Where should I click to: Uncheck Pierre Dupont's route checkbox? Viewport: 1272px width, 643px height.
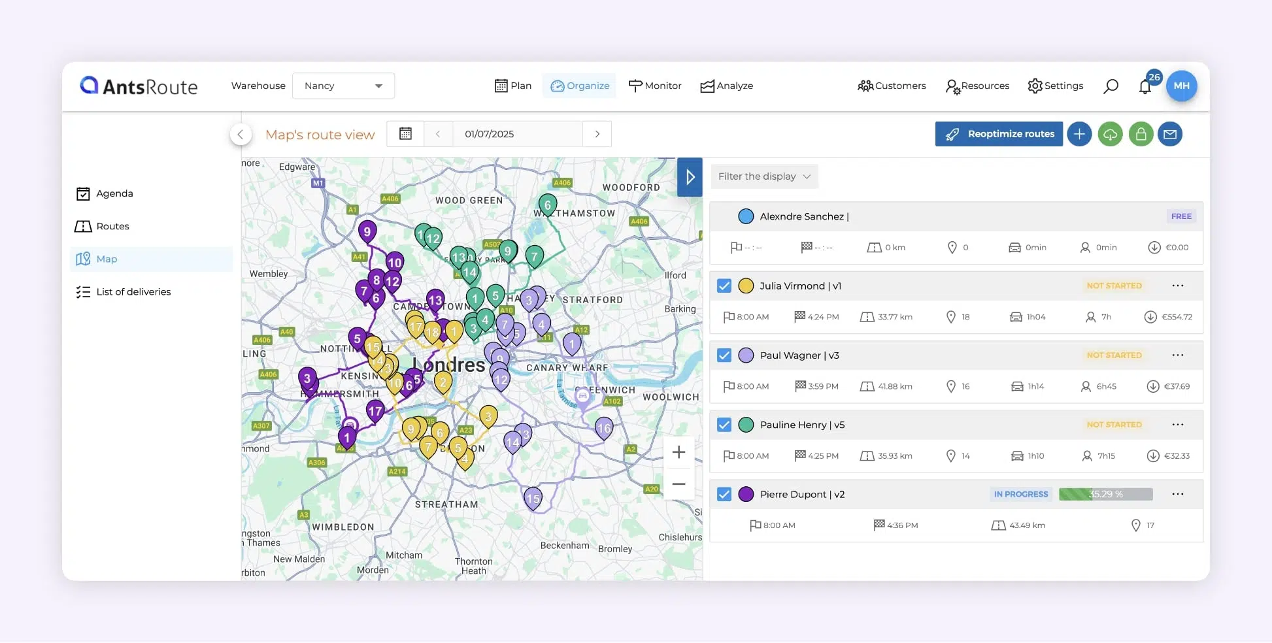point(724,495)
